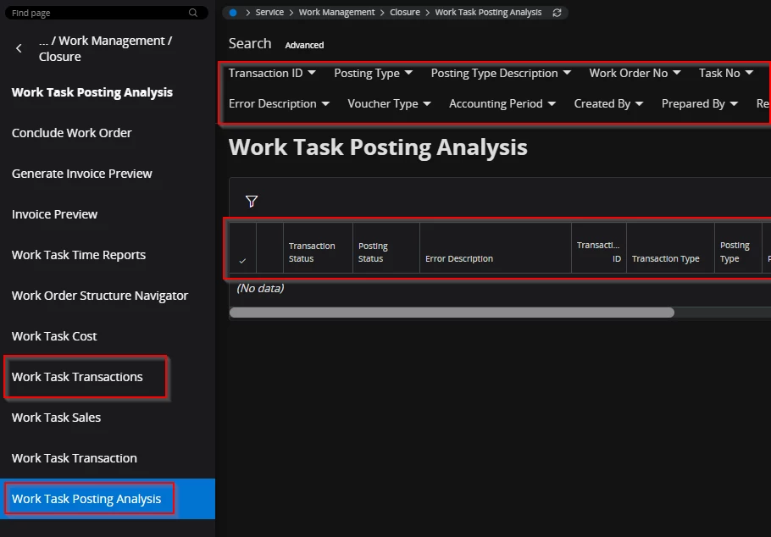Viewport: 771px width, 537px height.
Task: Open Work Task Transactions page
Action: (x=77, y=377)
